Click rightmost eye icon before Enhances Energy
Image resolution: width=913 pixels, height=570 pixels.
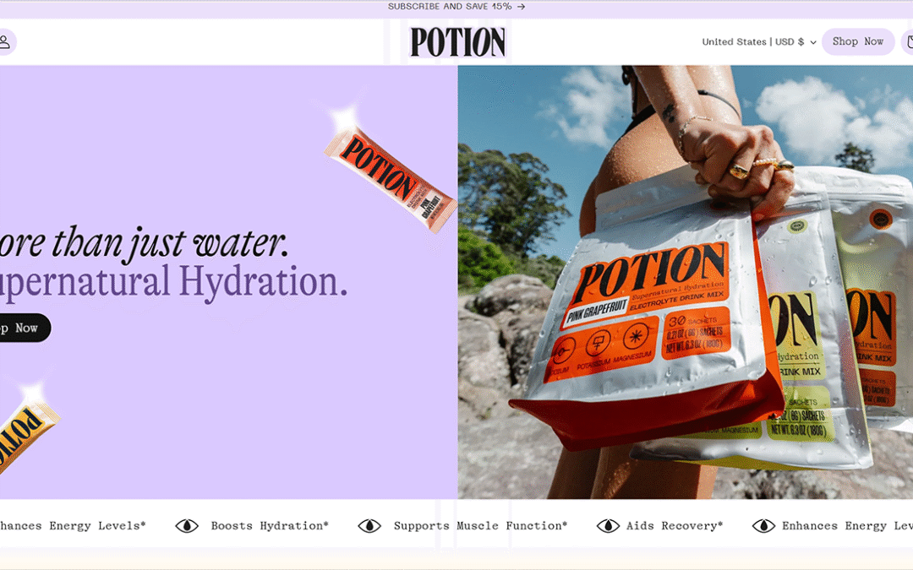tap(763, 526)
